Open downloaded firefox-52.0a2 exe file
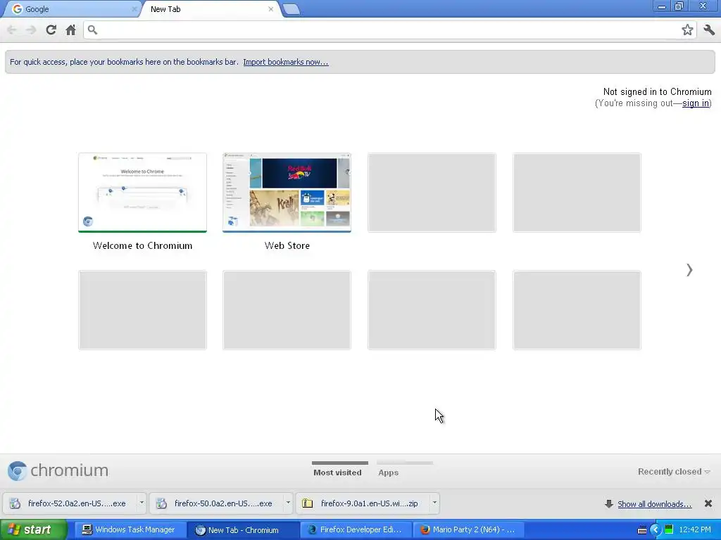721x540 pixels. [x=70, y=503]
